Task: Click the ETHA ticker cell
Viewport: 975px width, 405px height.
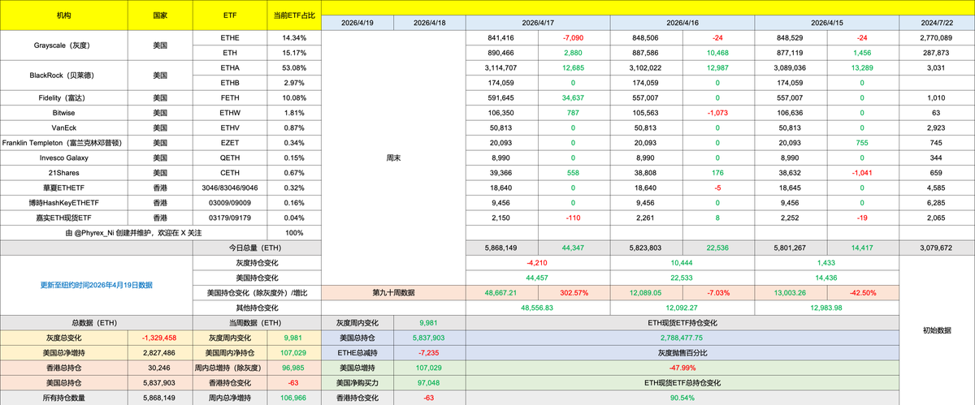Action: pyautogui.click(x=230, y=67)
